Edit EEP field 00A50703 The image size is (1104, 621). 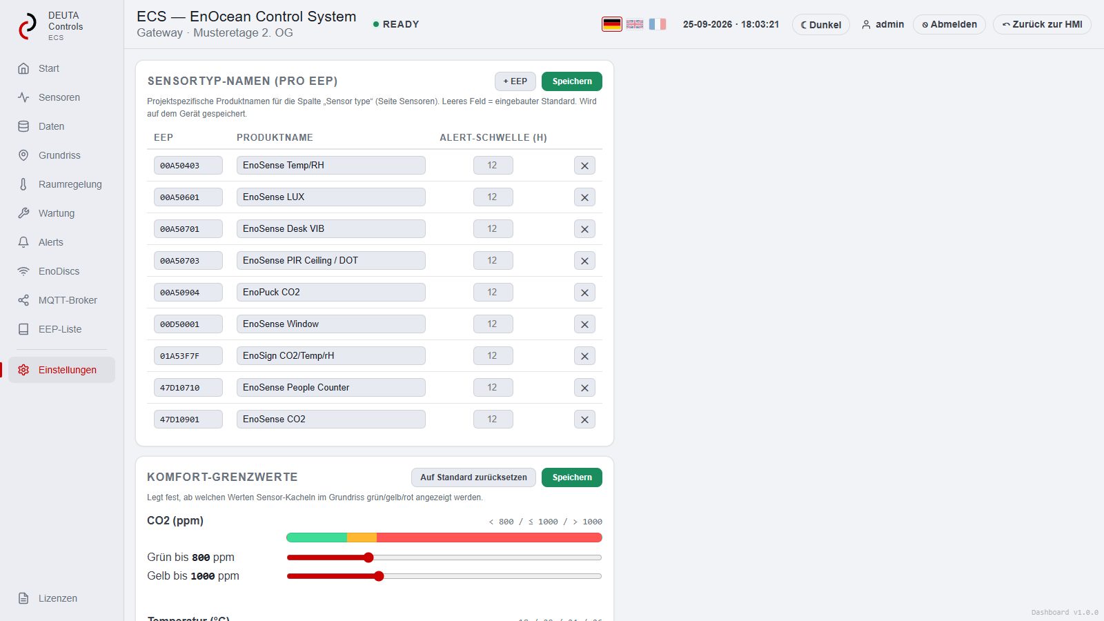(x=188, y=261)
